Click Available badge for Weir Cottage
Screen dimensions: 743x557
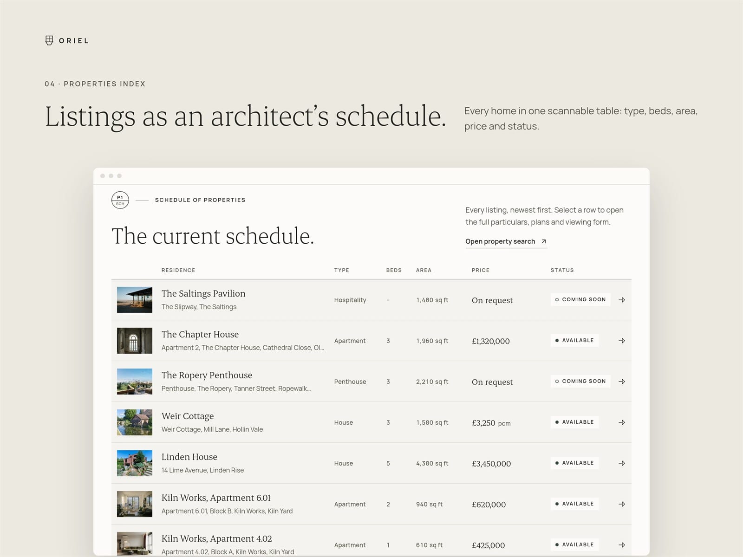coord(574,422)
